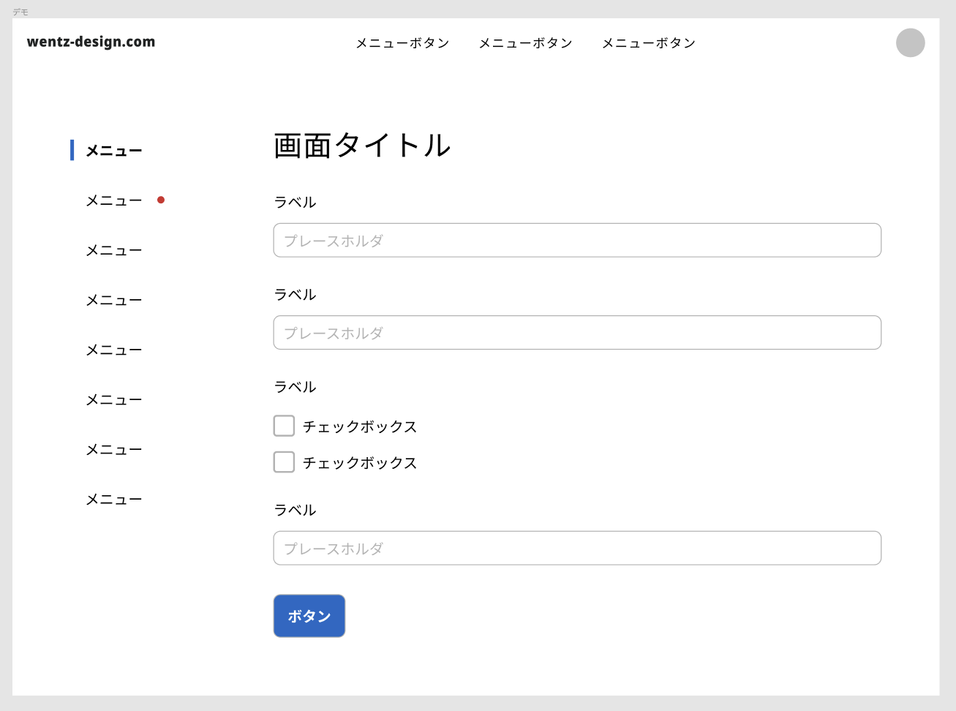Viewport: 956px width, 711px height.
Task: Click the wentz-design.com logo
Action: click(x=90, y=42)
